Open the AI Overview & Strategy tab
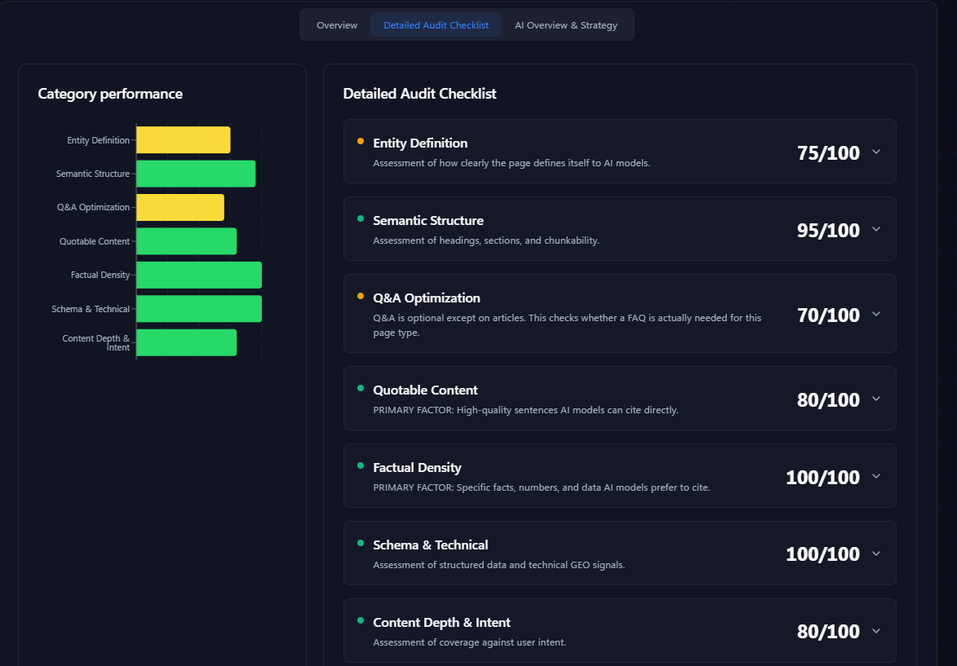 [x=565, y=25]
